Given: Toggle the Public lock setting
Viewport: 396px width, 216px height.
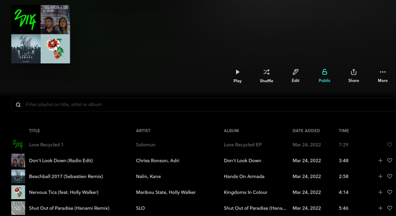Looking at the screenshot, I should (325, 76).
